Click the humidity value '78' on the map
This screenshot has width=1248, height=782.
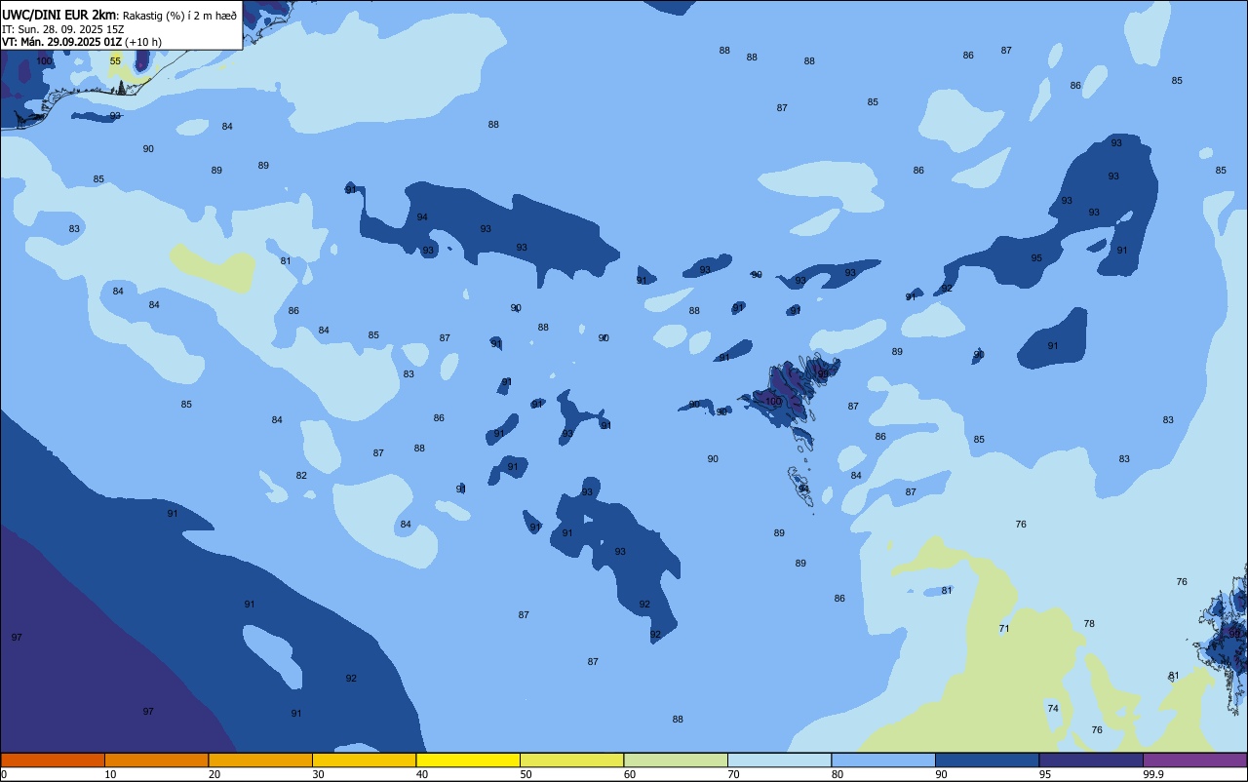coord(1089,623)
